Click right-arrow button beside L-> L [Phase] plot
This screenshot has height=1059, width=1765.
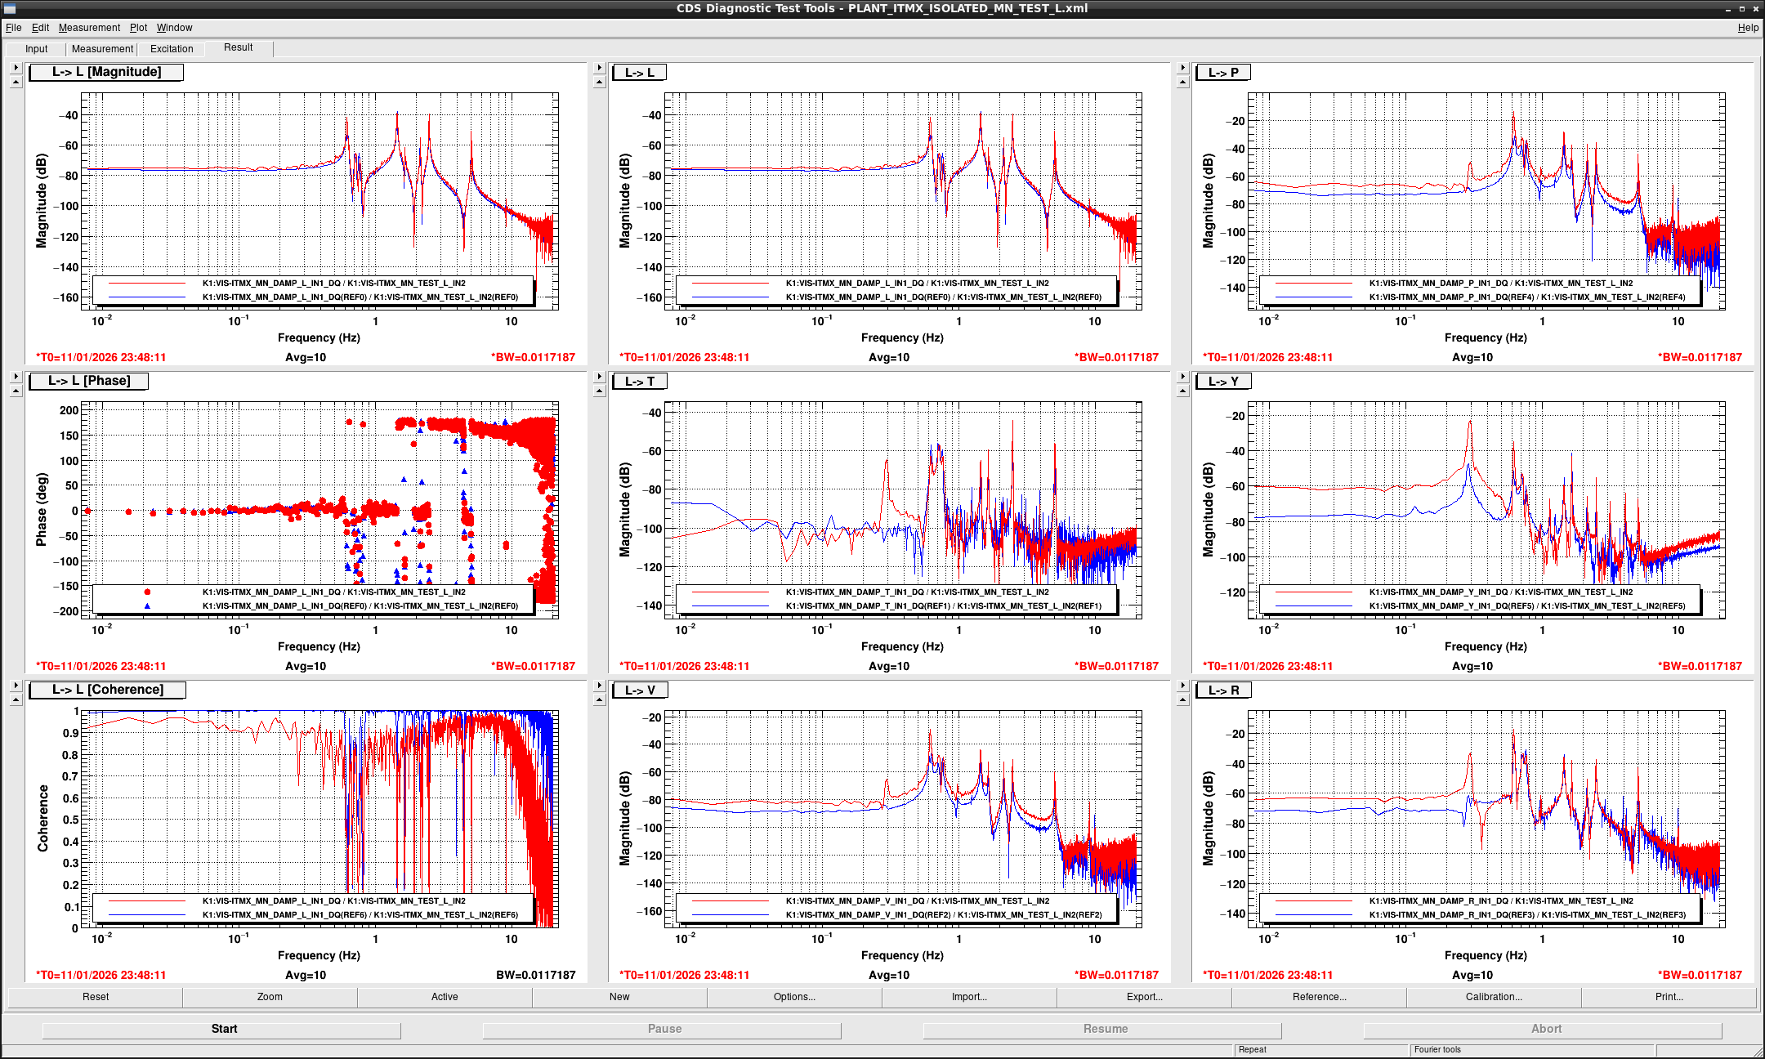[x=16, y=377]
